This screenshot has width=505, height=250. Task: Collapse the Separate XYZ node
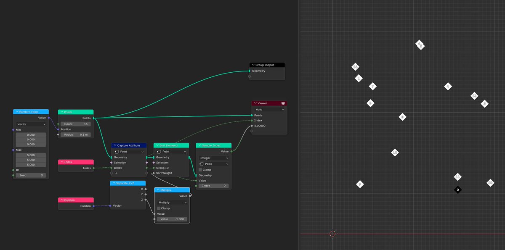tap(114, 183)
